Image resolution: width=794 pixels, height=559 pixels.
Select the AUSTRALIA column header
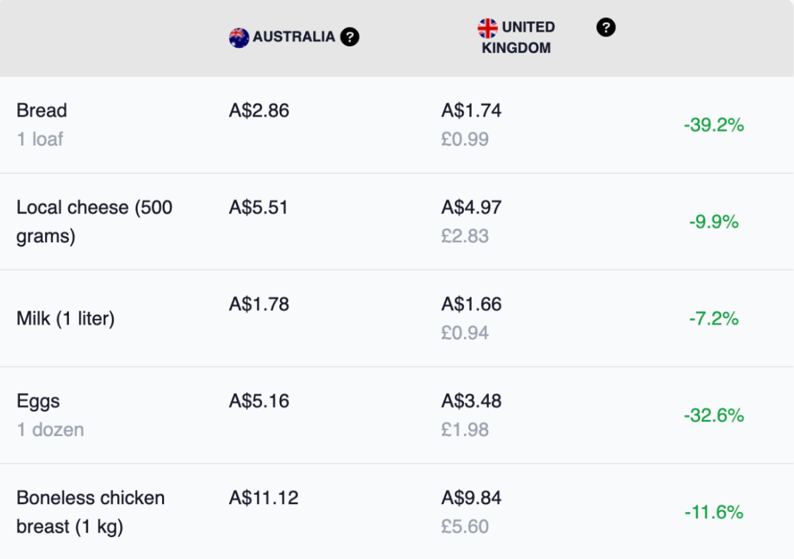pyautogui.click(x=294, y=37)
